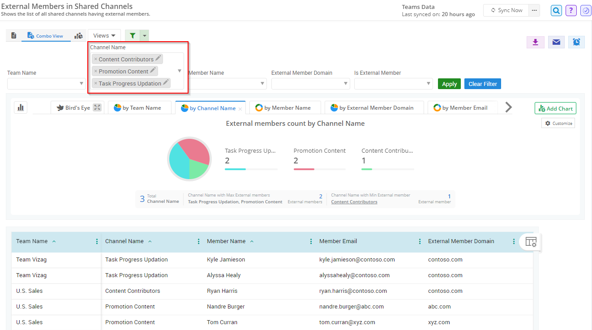Image resolution: width=592 pixels, height=330 pixels.
Task: Toggle sort on Team Name column
Action: point(54,241)
